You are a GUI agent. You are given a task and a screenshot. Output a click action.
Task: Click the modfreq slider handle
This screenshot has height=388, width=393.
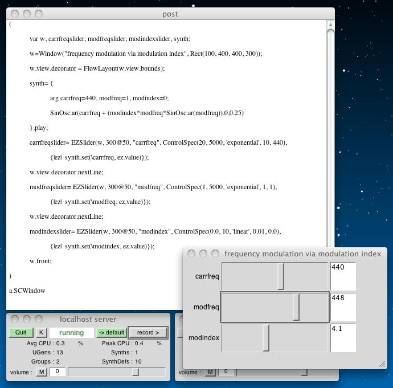(x=296, y=308)
